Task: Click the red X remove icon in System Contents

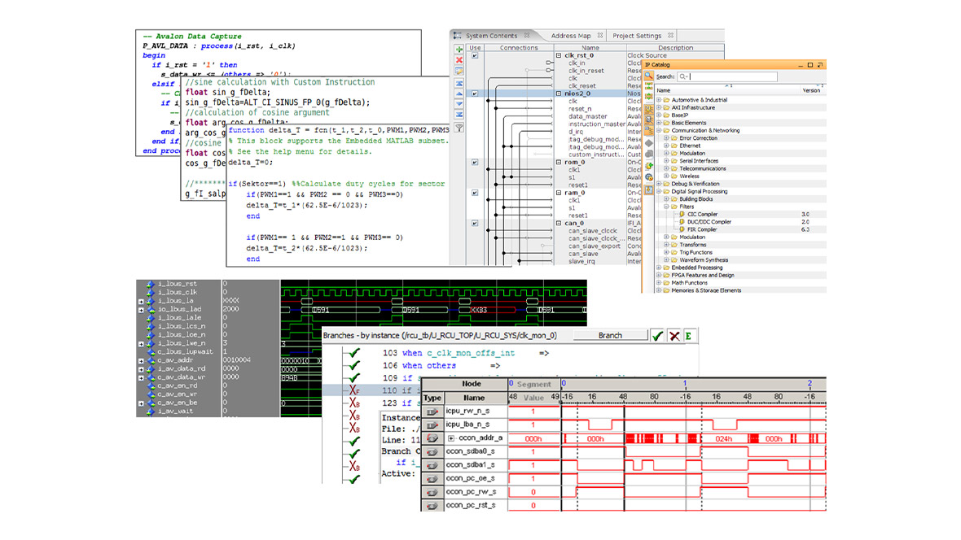Action: (x=459, y=60)
